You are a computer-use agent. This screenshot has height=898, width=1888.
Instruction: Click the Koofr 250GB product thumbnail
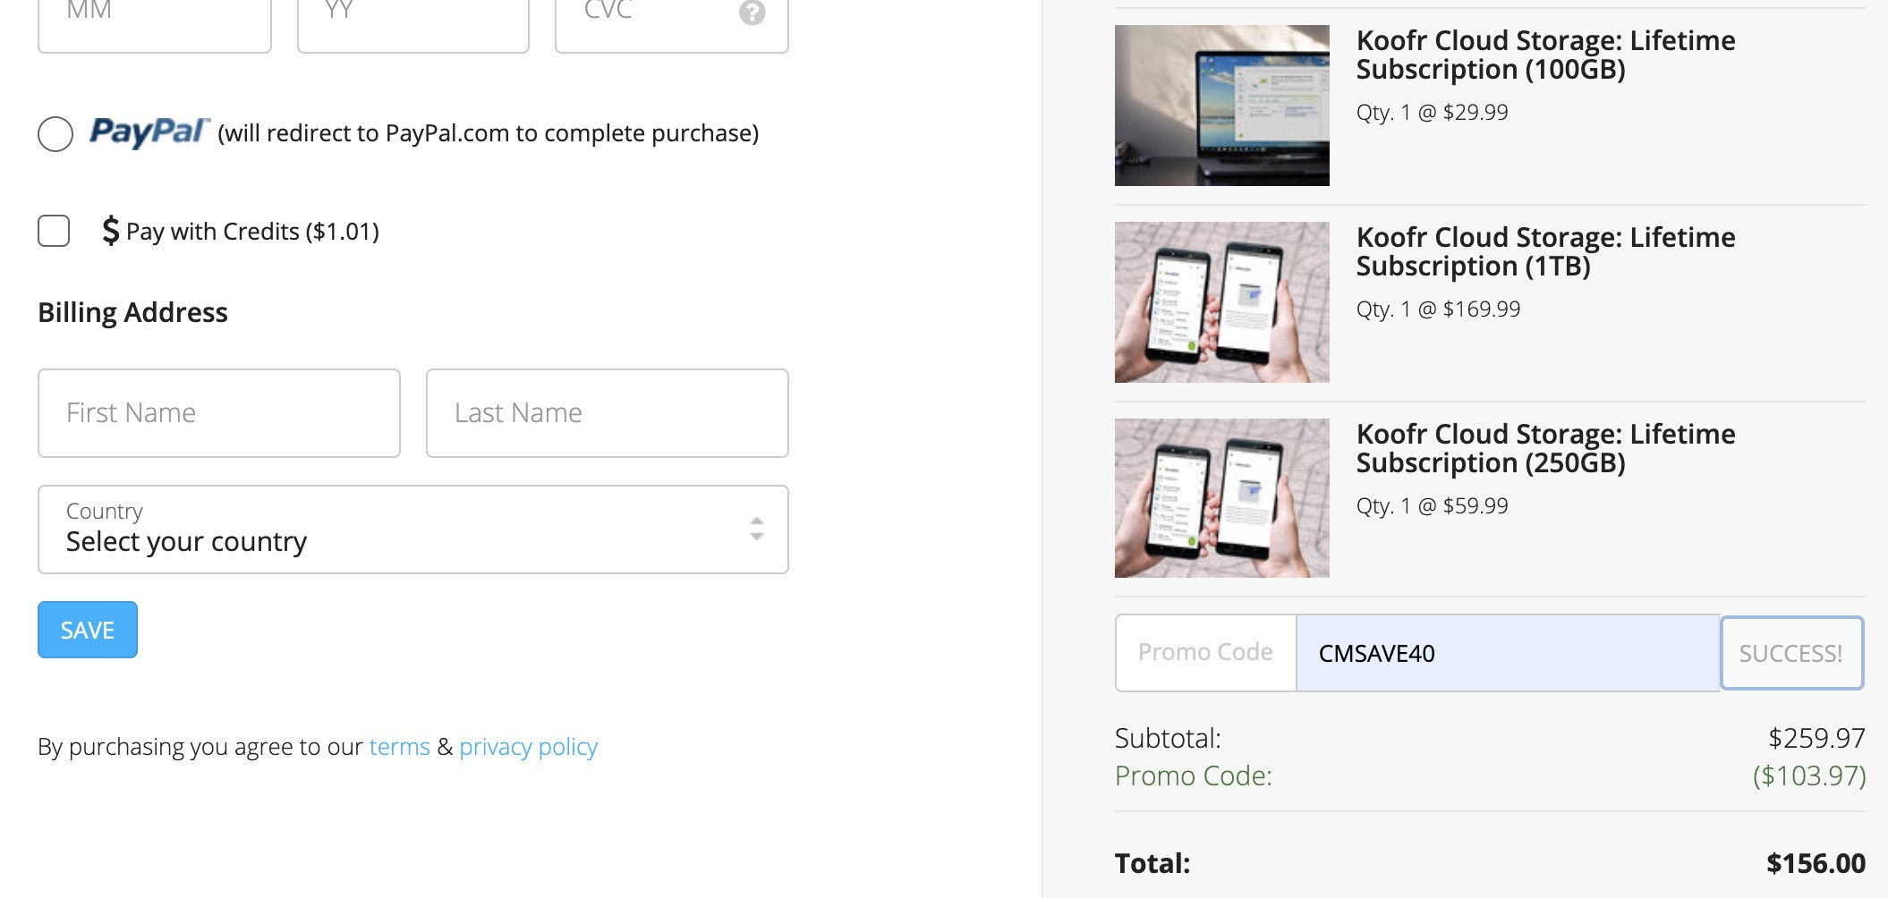point(1221,498)
